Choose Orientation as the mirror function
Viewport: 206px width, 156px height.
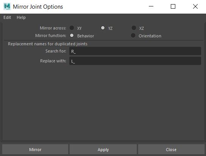click(x=133, y=36)
